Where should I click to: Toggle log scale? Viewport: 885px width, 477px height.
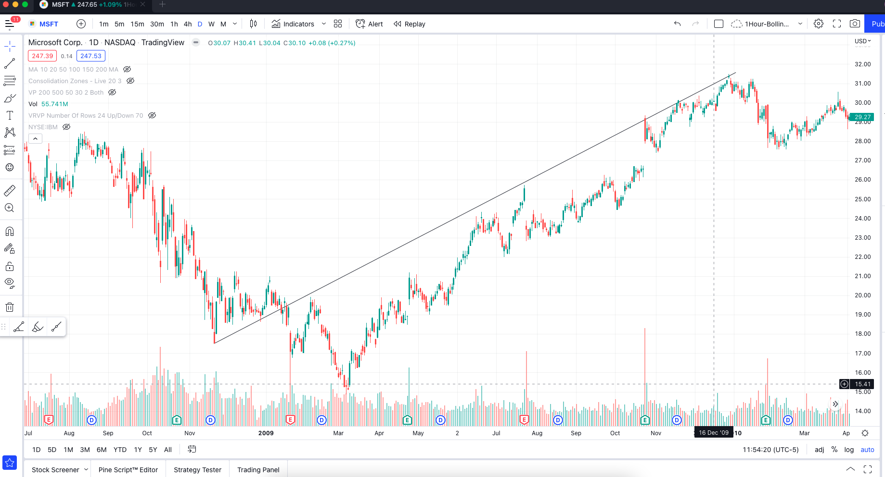tap(849, 450)
